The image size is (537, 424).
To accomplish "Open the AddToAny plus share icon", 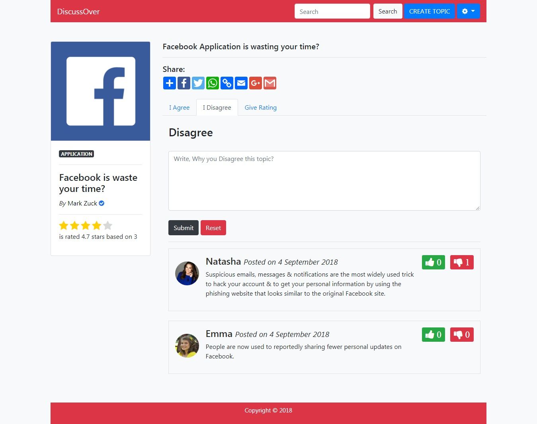I will pyautogui.click(x=170, y=83).
